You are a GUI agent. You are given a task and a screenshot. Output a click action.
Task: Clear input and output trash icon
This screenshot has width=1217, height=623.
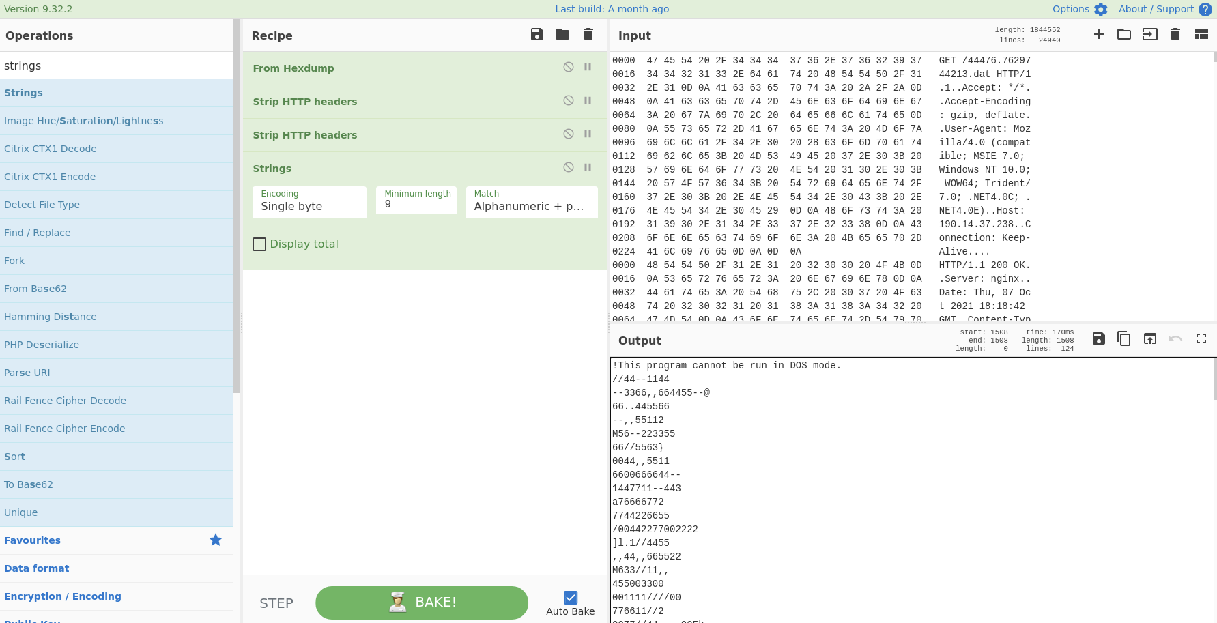(1175, 34)
